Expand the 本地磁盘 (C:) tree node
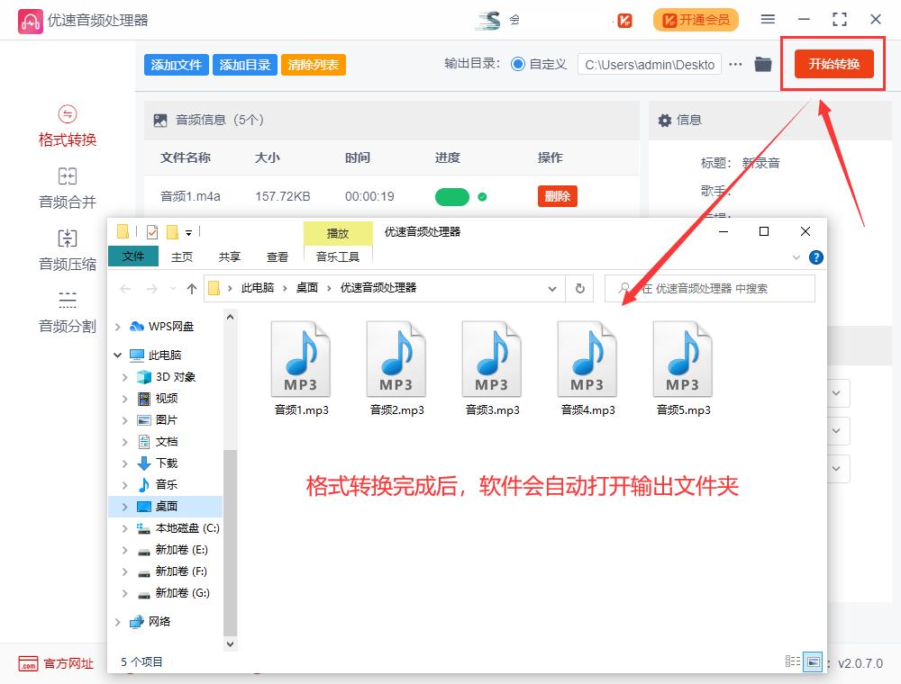This screenshot has width=901, height=684. 124,528
